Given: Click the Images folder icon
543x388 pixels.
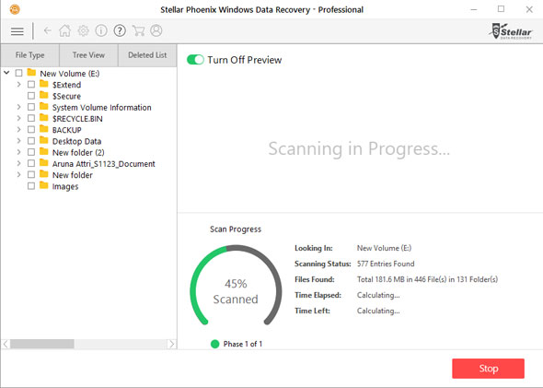Looking at the screenshot, I should pyautogui.click(x=43, y=185).
